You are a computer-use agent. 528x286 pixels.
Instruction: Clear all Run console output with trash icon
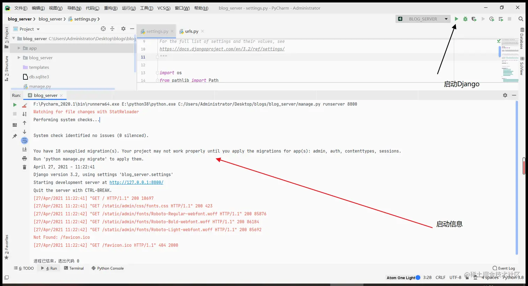(x=24, y=167)
